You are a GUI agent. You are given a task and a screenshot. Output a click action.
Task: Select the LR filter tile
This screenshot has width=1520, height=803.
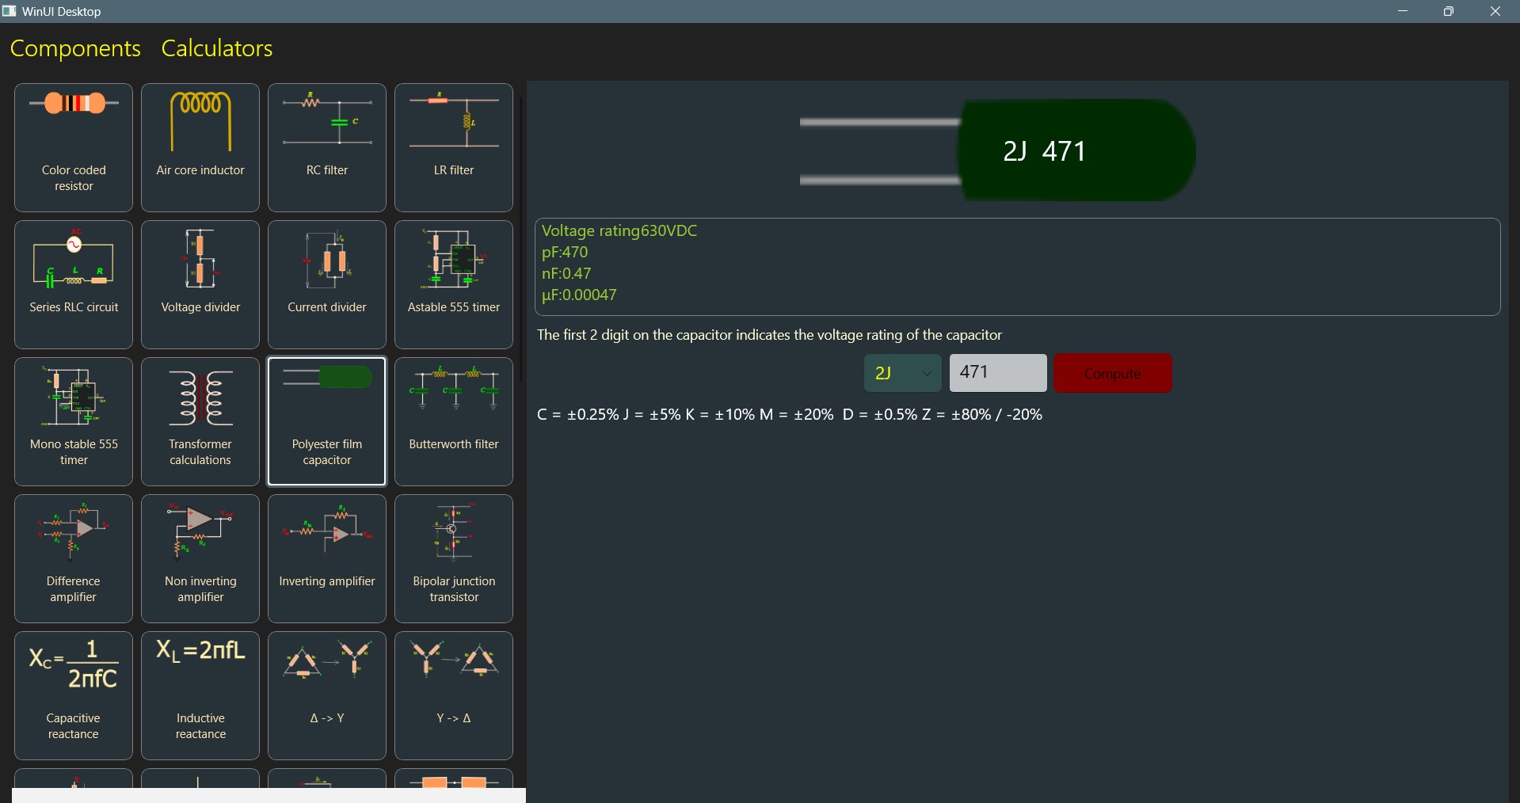click(454, 147)
